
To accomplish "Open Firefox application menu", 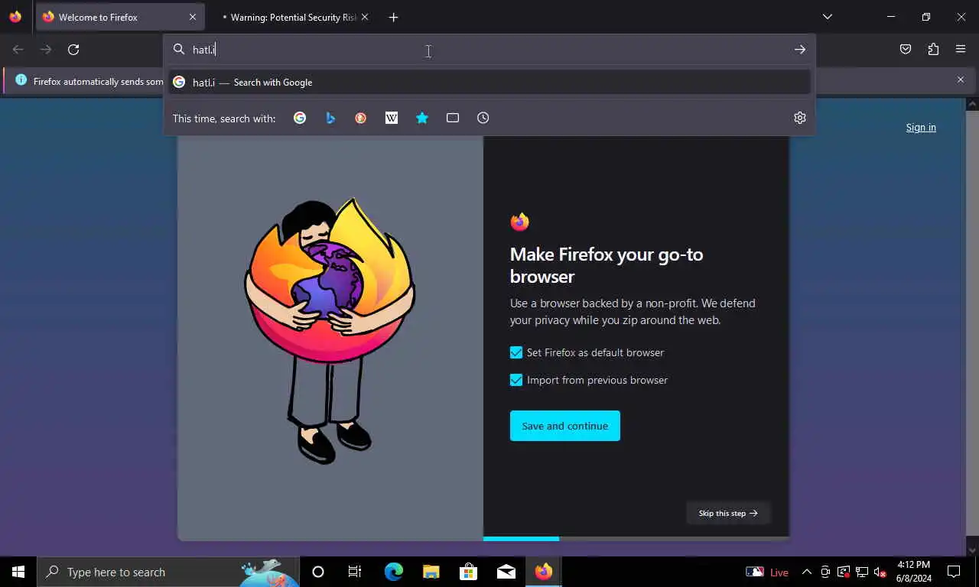I will 961,50.
